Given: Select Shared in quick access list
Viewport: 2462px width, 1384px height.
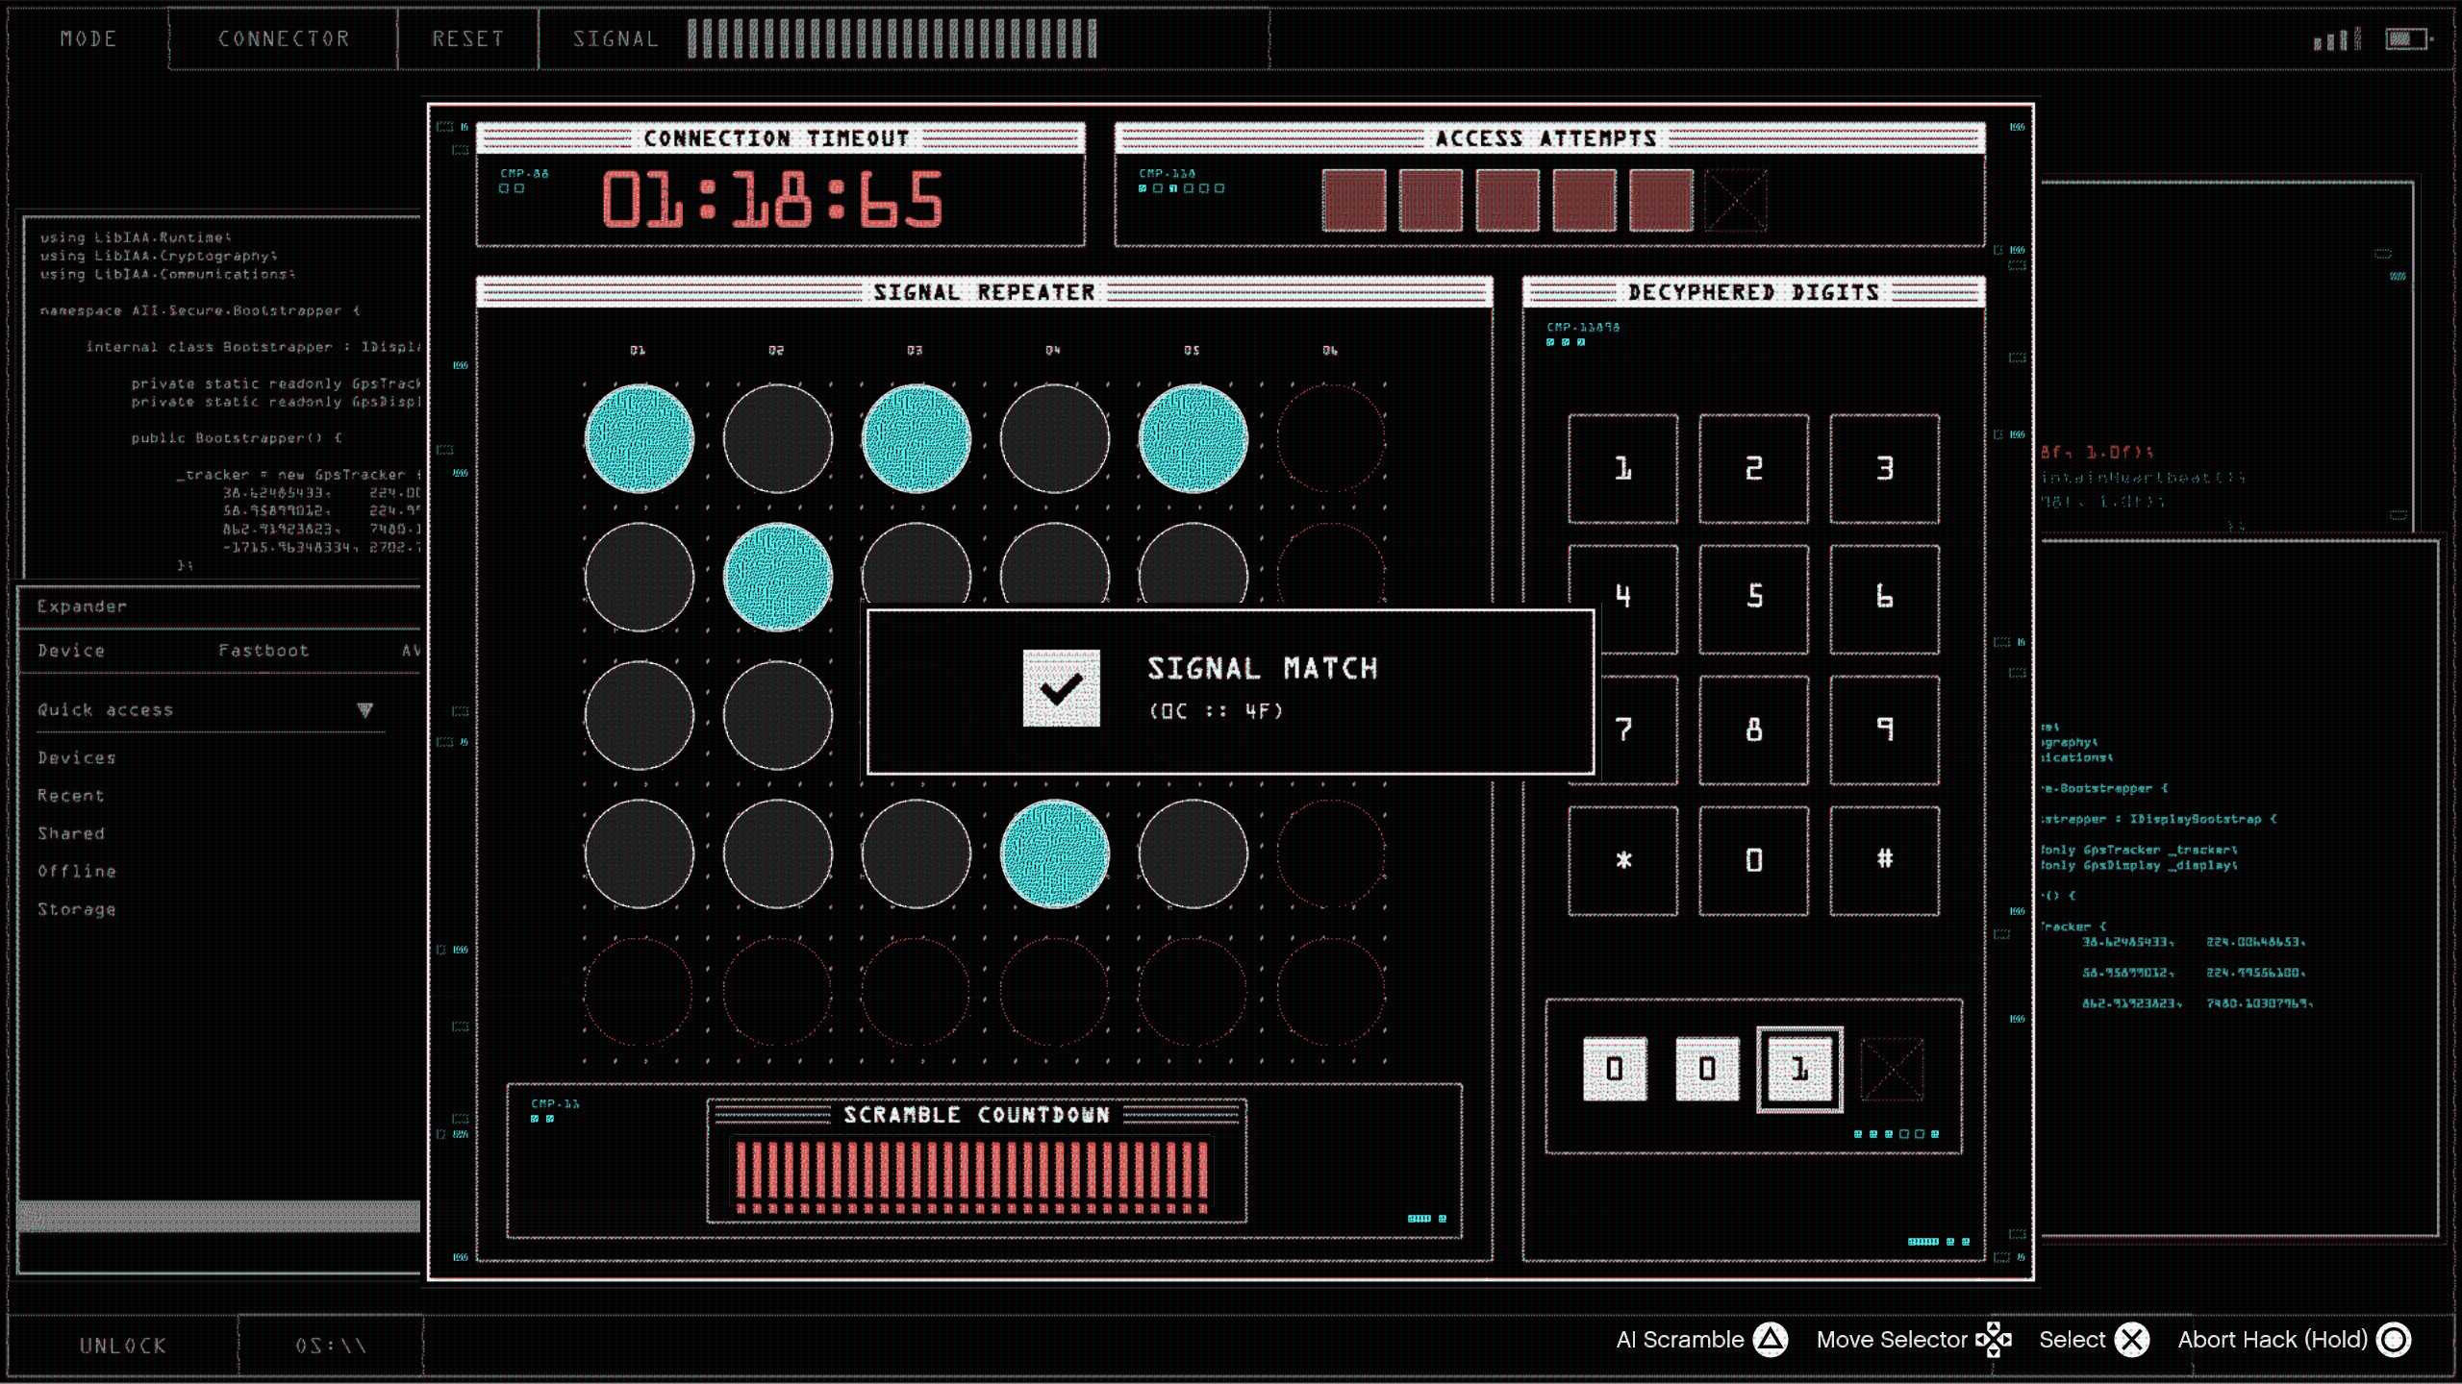Looking at the screenshot, I should [71, 833].
